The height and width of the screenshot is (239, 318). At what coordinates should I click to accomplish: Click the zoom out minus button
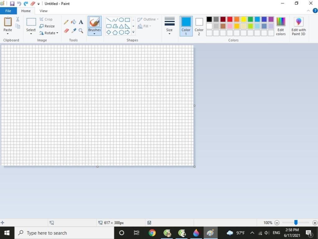tap(277, 223)
